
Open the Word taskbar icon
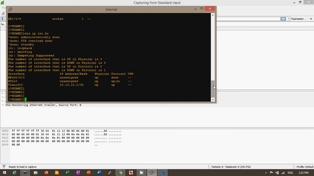[99, 173]
